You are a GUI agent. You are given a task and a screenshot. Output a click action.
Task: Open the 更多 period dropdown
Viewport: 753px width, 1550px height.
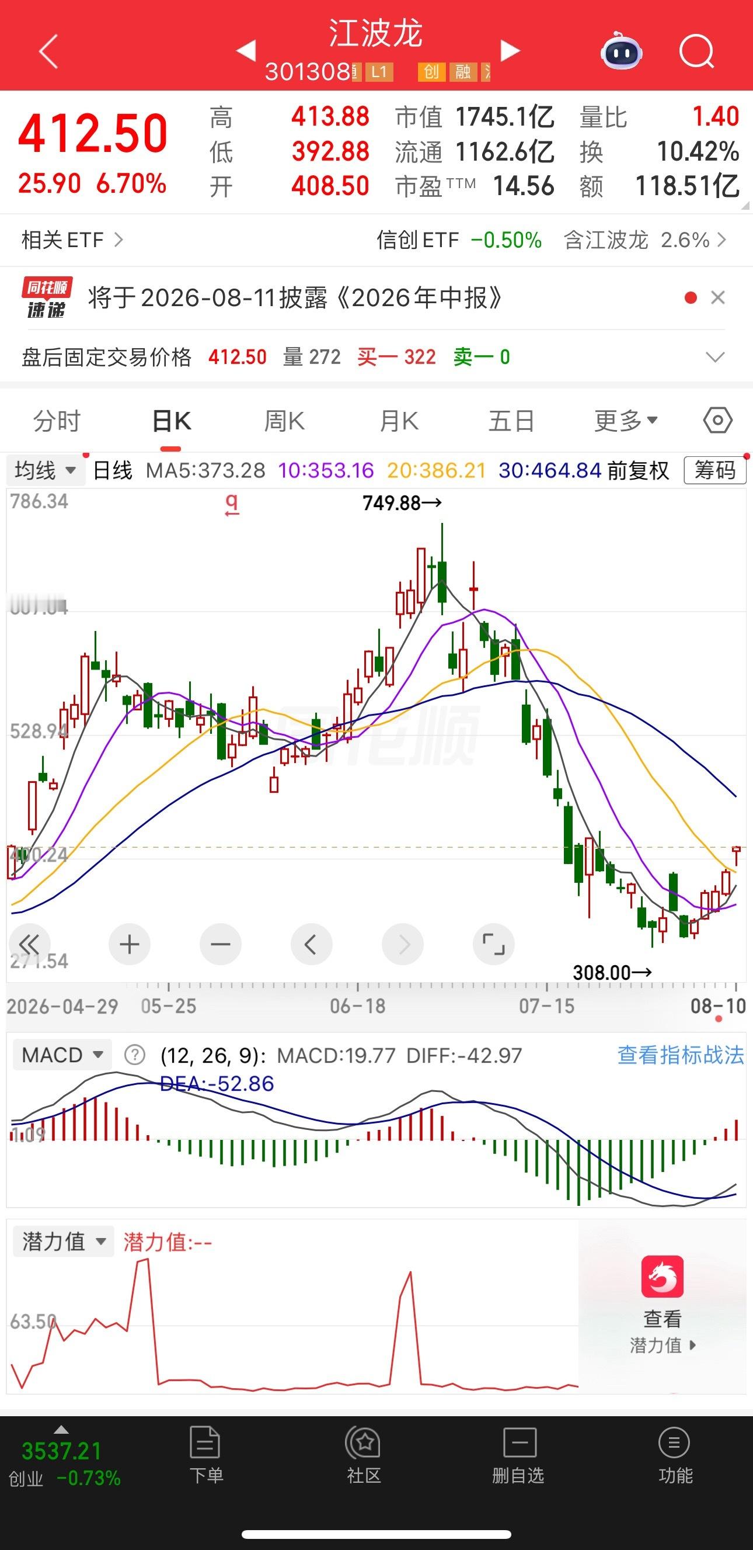tap(626, 421)
